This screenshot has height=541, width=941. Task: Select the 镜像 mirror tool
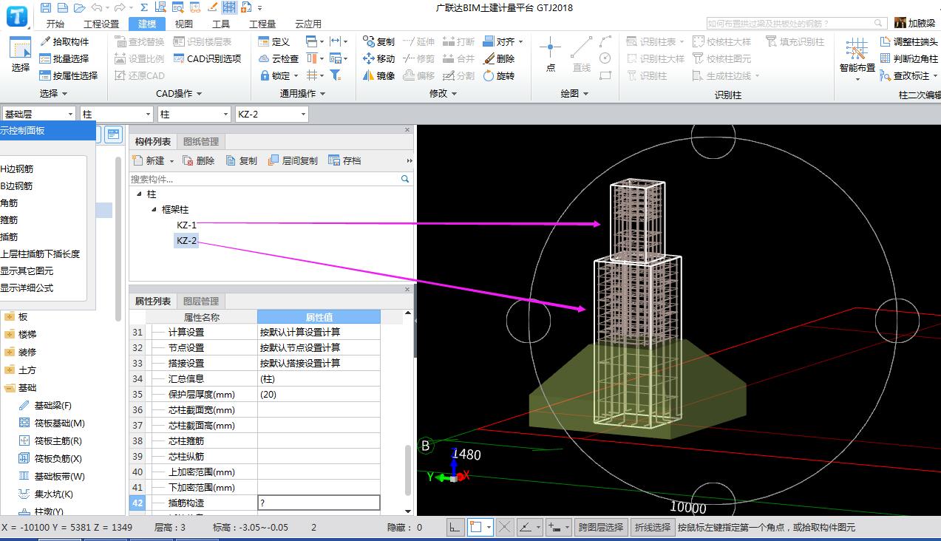tap(378, 75)
